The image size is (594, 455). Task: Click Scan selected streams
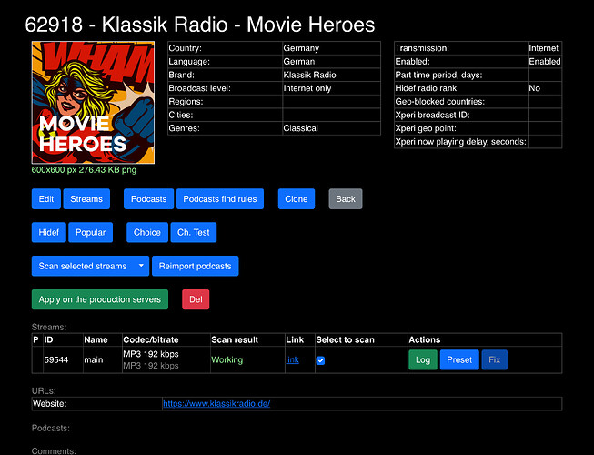point(83,266)
